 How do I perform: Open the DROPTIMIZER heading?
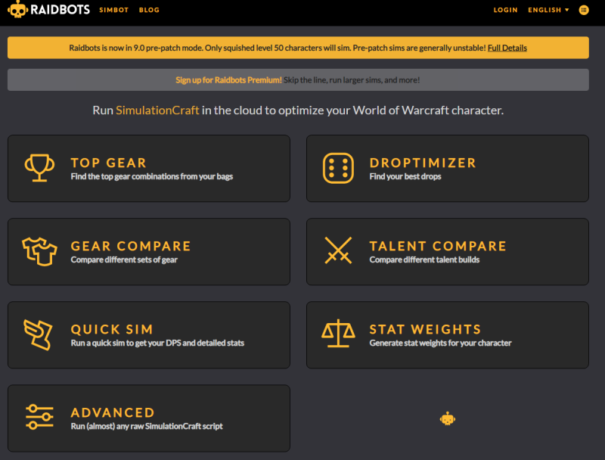(x=423, y=163)
